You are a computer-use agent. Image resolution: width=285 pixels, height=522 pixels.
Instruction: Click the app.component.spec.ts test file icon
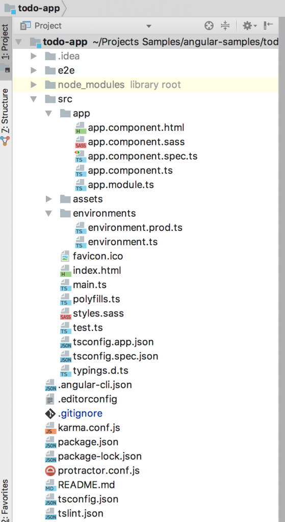click(81, 156)
